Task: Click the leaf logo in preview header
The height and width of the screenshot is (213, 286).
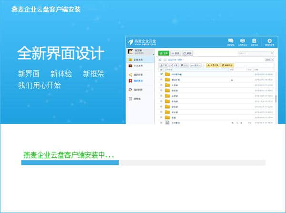Action: coord(131,42)
